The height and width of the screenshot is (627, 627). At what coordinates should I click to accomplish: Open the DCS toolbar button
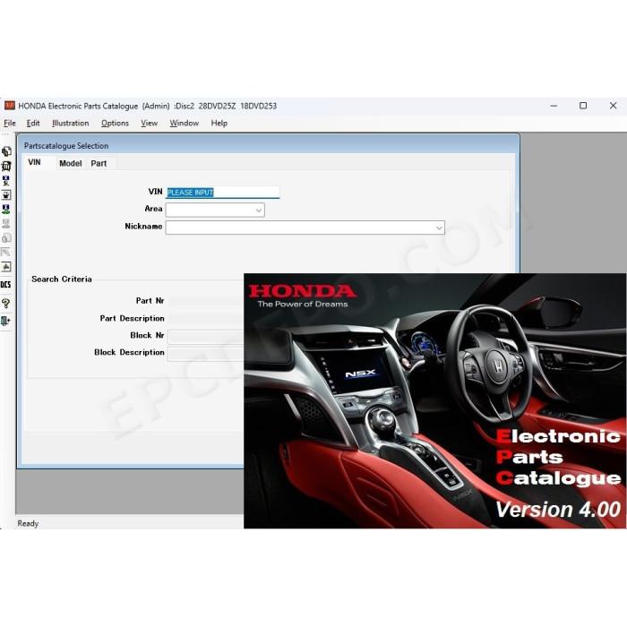click(x=6, y=285)
